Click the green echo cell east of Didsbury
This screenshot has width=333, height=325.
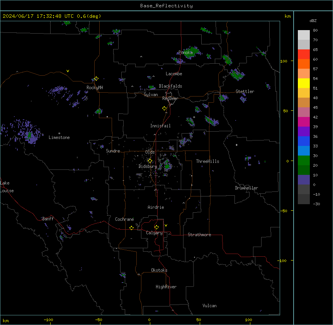point(168,165)
